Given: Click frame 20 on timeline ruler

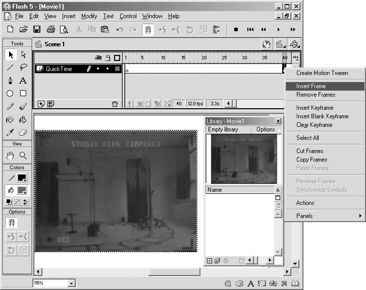Looking at the screenshot, I should [204, 58].
